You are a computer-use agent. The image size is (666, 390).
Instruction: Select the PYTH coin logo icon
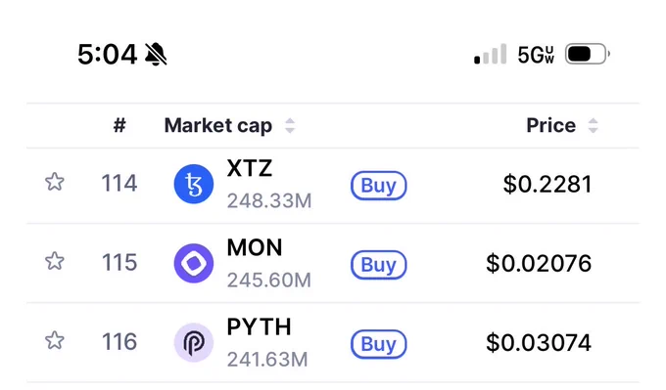[x=194, y=342]
